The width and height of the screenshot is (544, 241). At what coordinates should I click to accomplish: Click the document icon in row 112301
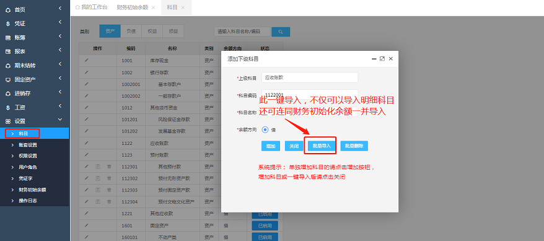[x=98, y=167]
